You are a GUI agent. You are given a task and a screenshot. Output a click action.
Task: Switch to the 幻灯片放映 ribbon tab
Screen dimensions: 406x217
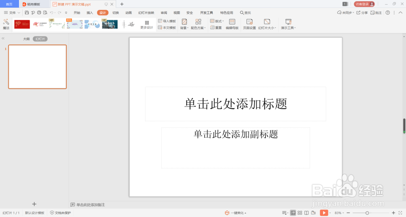tap(146, 13)
